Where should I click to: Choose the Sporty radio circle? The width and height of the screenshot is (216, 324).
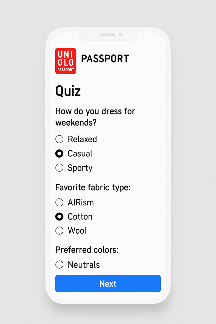pos(59,168)
